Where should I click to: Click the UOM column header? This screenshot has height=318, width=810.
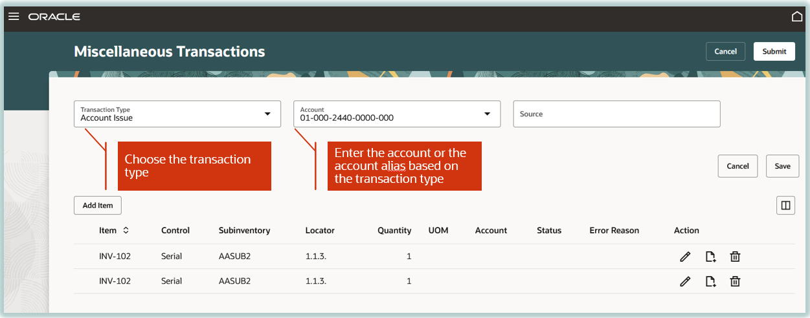438,230
